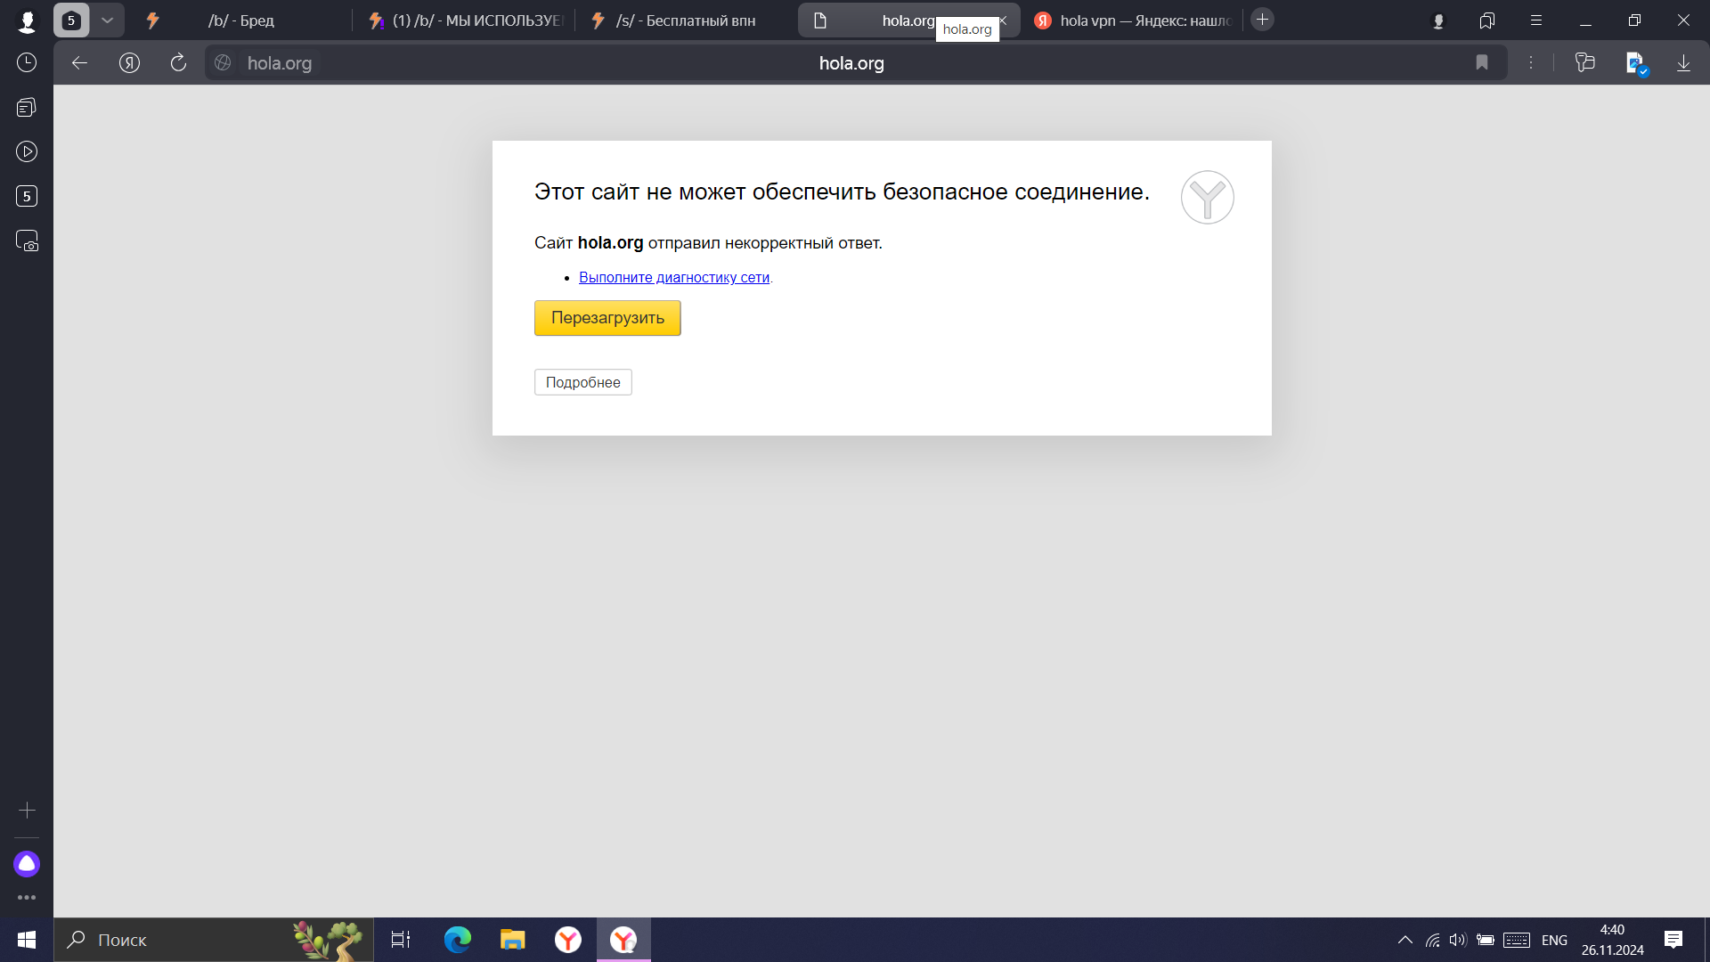Open the sidebar tab counter 5 icon
The width and height of the screenshot is (1710, 962).
click(x=27, y=196)
